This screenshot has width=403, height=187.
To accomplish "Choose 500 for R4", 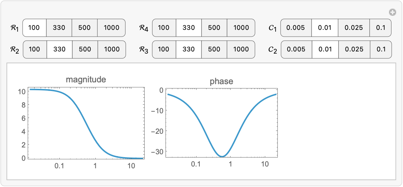I will 214,28.
